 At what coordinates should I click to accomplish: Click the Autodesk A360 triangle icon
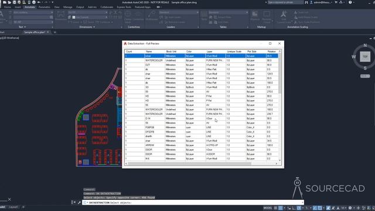341,2
